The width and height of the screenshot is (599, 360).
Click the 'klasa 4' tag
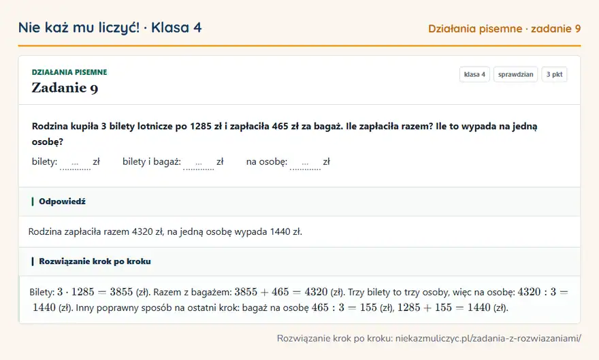474,74
